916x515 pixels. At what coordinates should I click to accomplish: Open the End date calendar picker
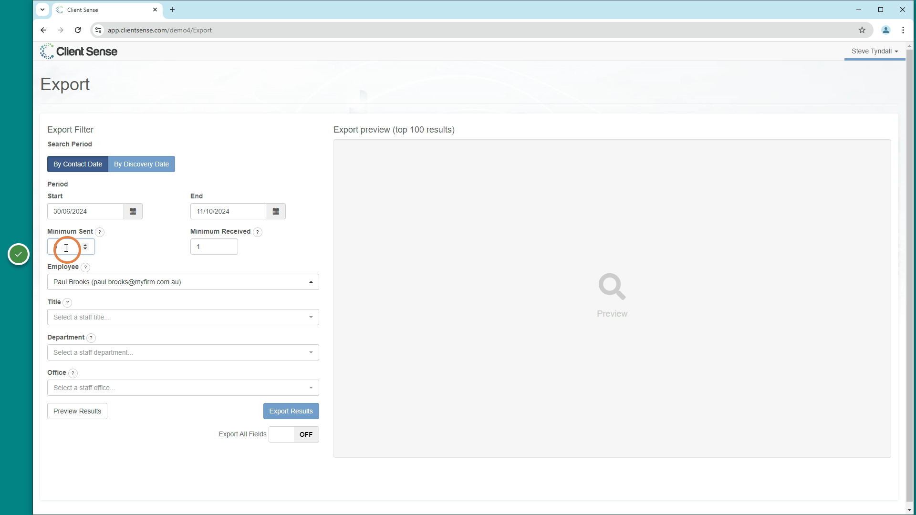tap(276, 211)
